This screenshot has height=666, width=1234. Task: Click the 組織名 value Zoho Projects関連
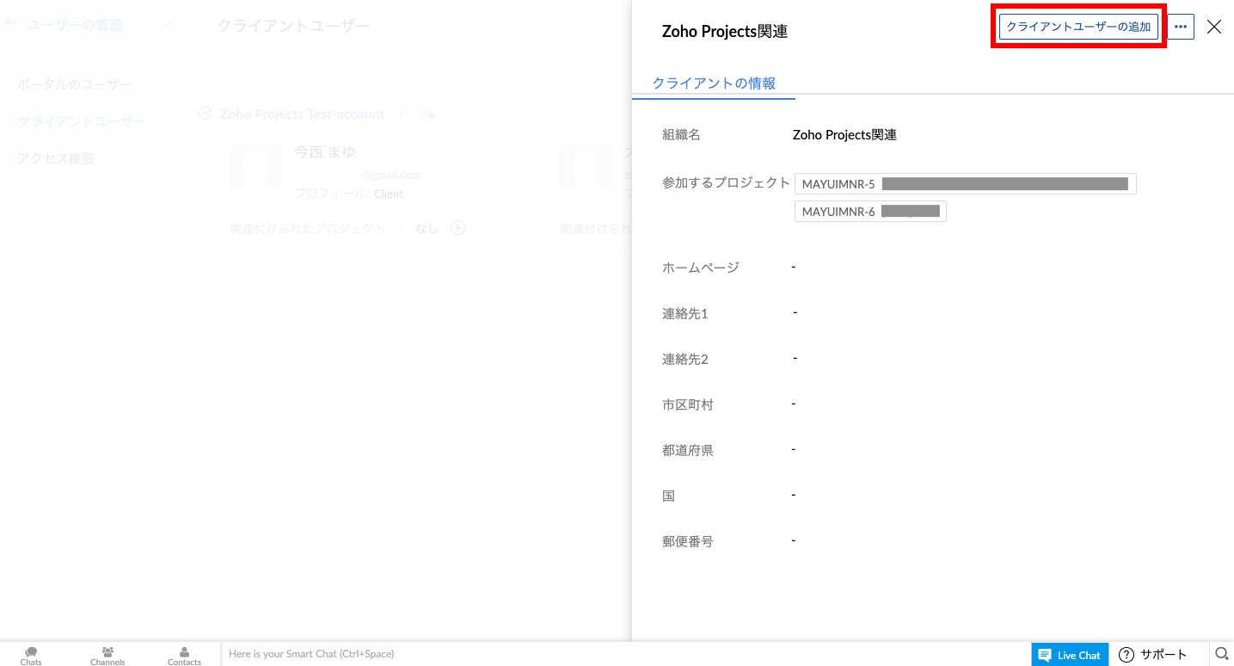844,135
